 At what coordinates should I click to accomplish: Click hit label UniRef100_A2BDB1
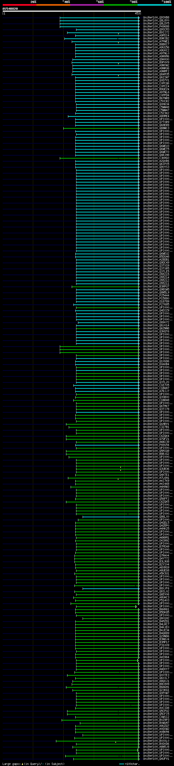click(156, 259)
